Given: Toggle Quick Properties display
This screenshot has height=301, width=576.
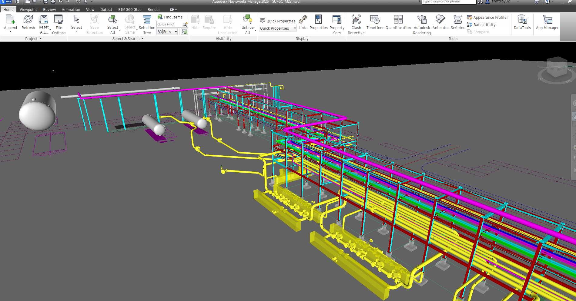Looking at the screenshot, I should 278,21.
